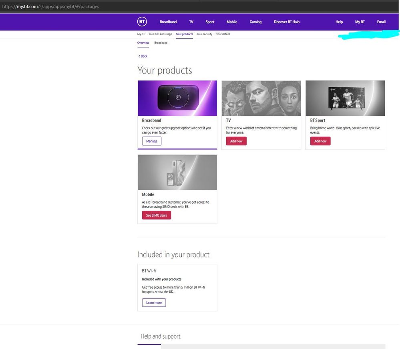Viewport: 400px width, 349px height.
Task: Select the Broadband sub-tab beside Overview
Action: [161, 43]
